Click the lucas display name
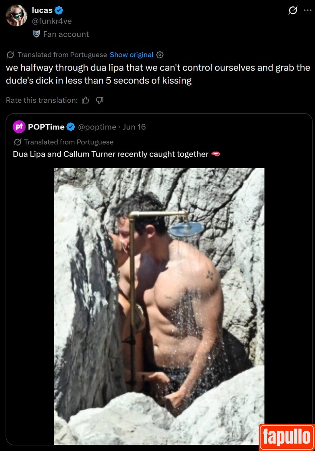The width and height of the screenshot is (315, 451). (x=42, y=10)
